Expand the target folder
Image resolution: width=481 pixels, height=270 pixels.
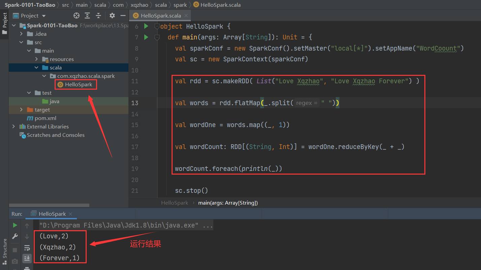tap(21, 110)
